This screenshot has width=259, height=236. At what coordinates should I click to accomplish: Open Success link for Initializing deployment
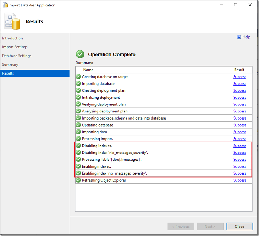(240, 98)
